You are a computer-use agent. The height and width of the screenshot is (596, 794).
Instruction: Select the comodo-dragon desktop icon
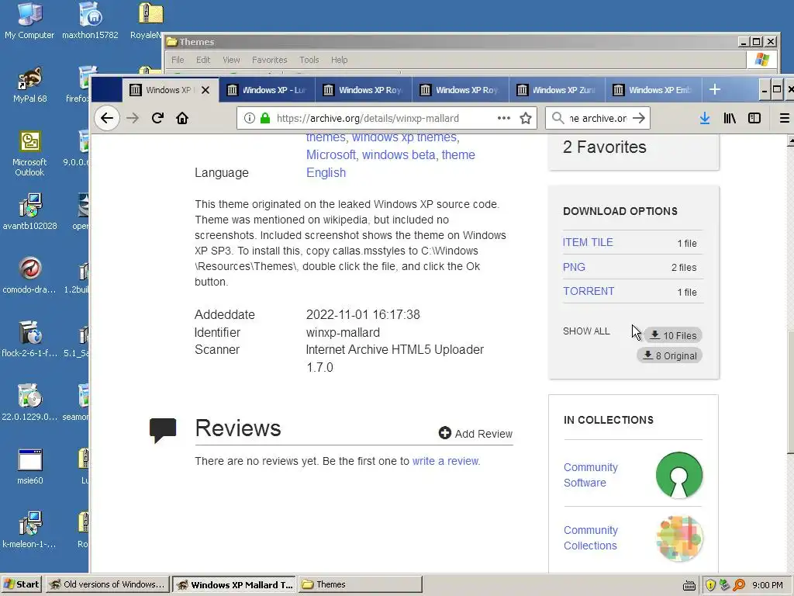pos(29,276)
